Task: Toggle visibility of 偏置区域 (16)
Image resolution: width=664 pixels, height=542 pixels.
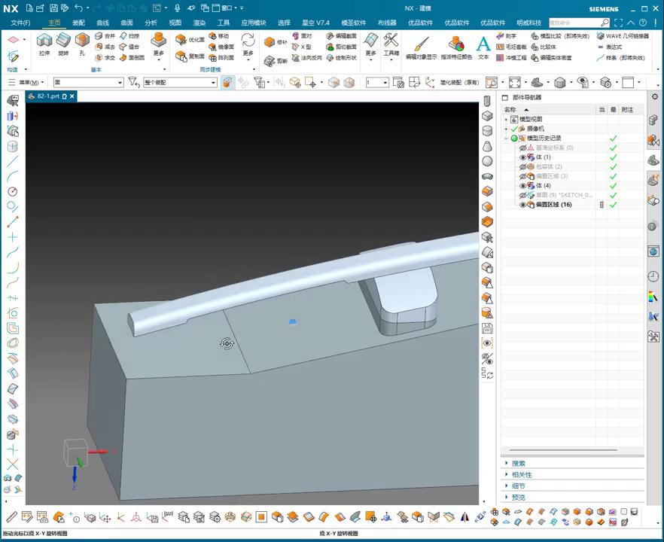Action: (523, 205)
